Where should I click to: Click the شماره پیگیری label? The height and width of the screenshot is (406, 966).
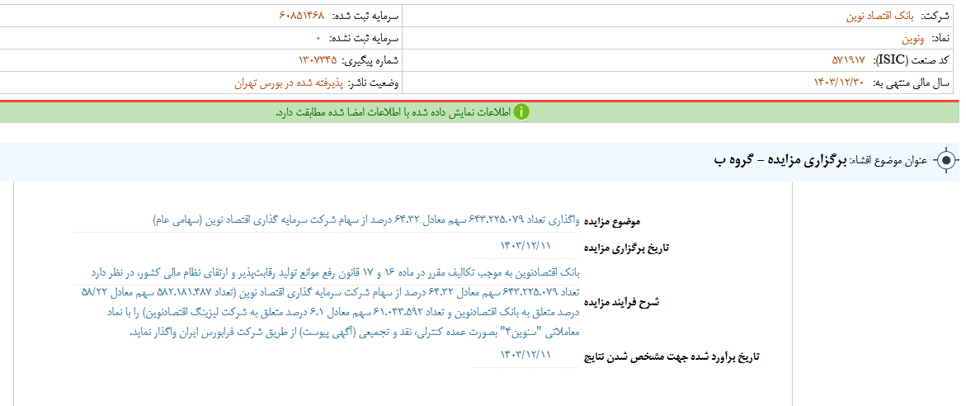pos(370,59)
